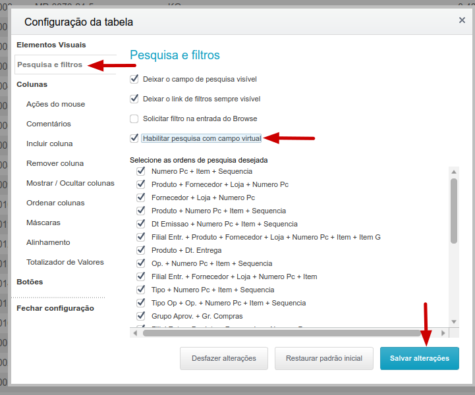Click Desfazer alterações button

(224, 358)
